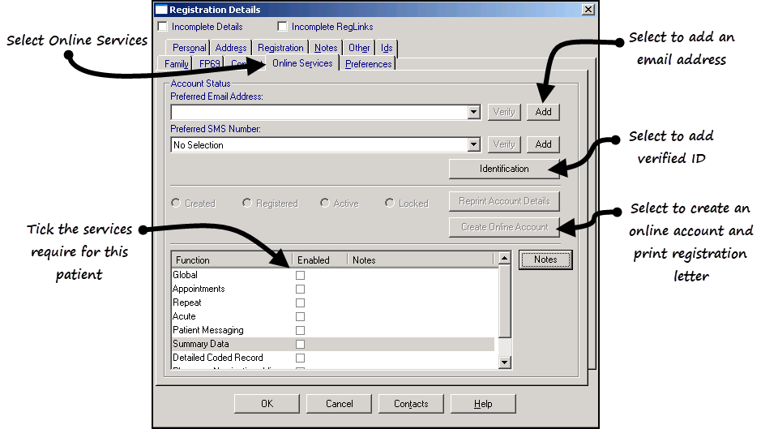Open the Other tab
The height and width of the screenshot is (429, 761).
tap(359, 48)
